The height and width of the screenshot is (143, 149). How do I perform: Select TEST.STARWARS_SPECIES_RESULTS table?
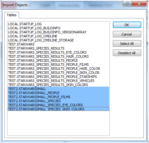tap(58, 48)
